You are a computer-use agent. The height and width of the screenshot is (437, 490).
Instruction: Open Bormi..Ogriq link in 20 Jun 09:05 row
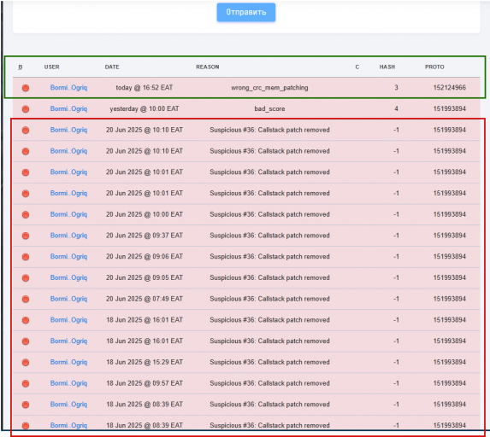pyautogui.click(x=68, y=277)
